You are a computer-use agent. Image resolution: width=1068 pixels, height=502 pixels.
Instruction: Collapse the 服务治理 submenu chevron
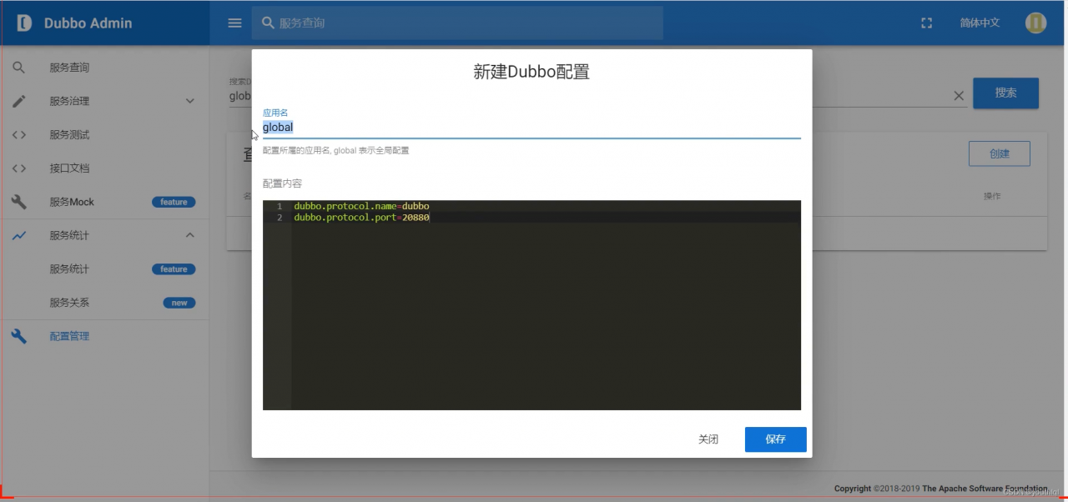[x=189, y=101]
